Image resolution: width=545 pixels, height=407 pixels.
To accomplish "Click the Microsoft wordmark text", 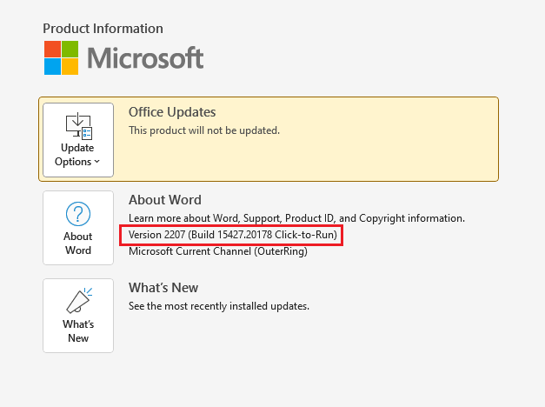I will tap(145, 58).
